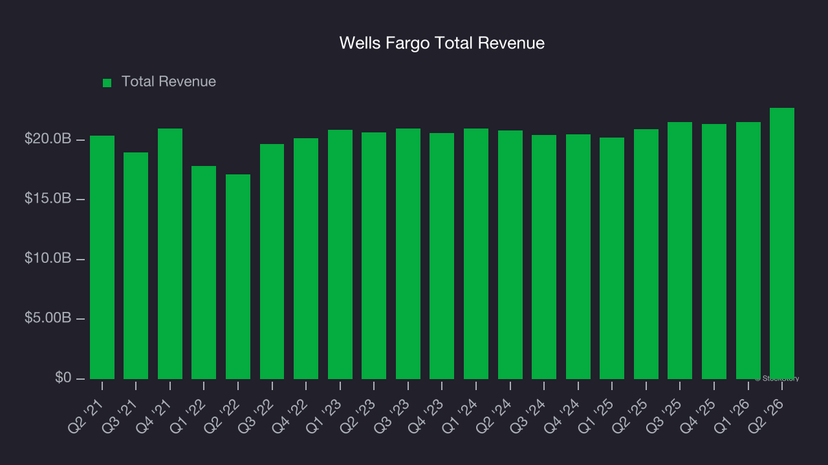828x465 pixels.
Task: Select the Q2 '22 revenue bar
Action: pyautogui.click(x=238, y=276)
